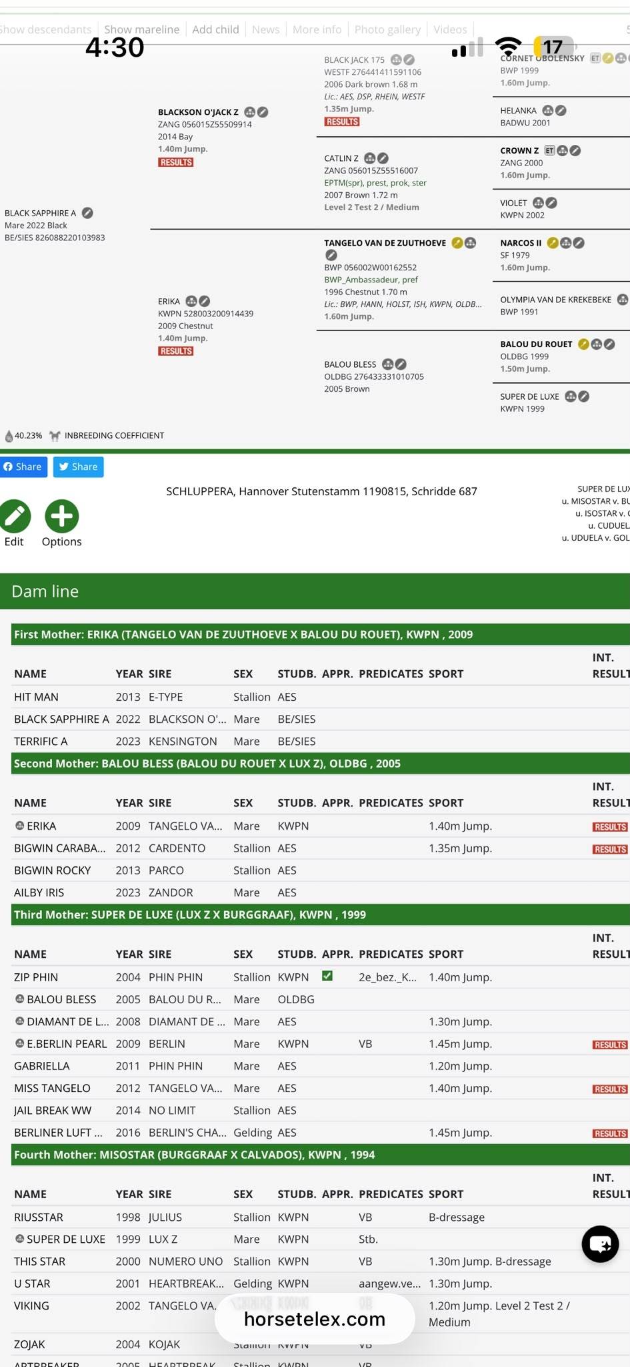View RESULTS for BLACKSON O'JACK Z
630x1367 pixels.
tap(176, 162)
